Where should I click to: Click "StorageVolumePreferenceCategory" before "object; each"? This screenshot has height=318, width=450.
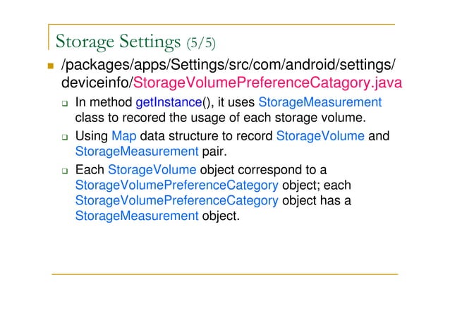176,185
